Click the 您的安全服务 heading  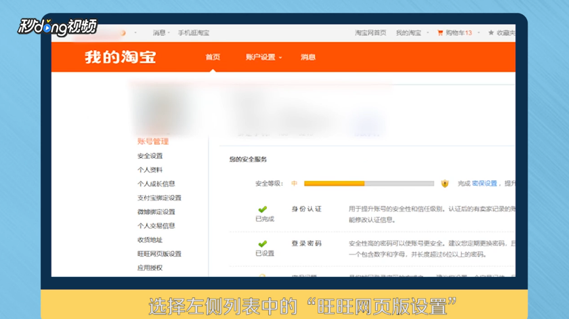pyautogui.click(x=248, y=159)
